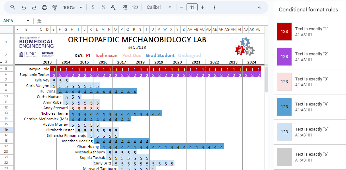Select row 16 header

(x=6, y=130)
